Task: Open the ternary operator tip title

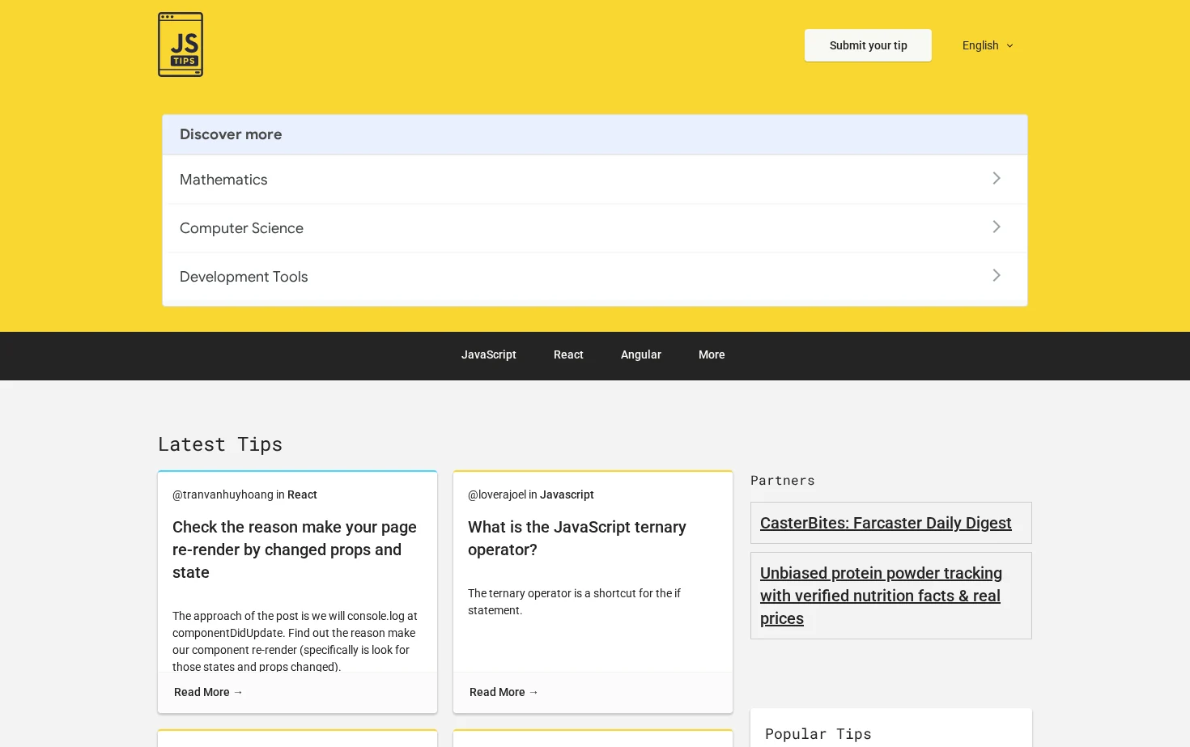Action: pos(577,538)
